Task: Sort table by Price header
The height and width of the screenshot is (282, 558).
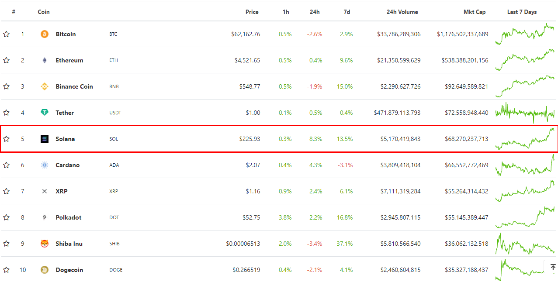Action: [252, 12]
